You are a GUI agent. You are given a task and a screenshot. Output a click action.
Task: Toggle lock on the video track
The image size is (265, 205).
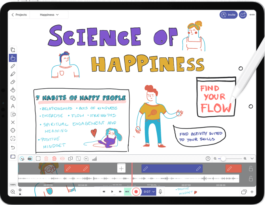click(x=251, y=169)
